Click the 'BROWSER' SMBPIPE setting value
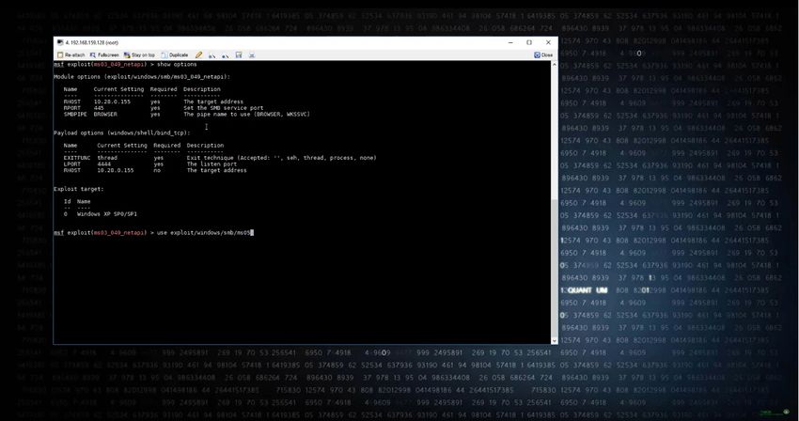Screen dimensions: 799x421 (x=105, y=114)
